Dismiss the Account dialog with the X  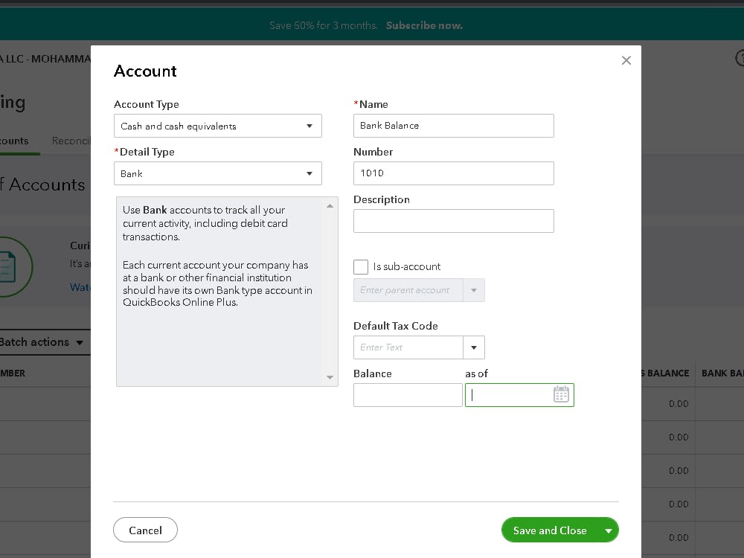[626, 60]
